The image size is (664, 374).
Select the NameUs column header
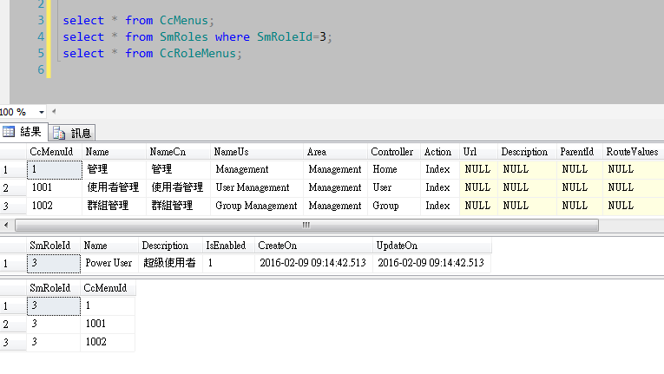[257, 152]
